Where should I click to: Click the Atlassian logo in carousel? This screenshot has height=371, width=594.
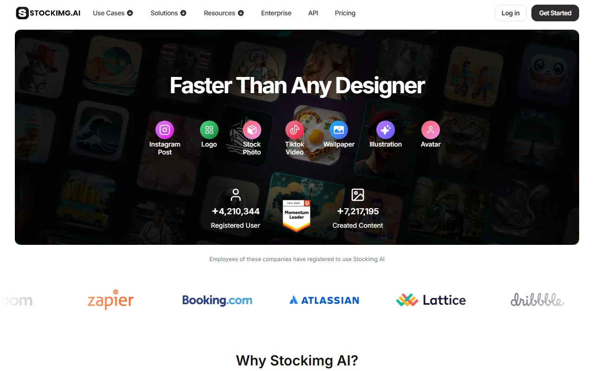click(x=324, y=301)
